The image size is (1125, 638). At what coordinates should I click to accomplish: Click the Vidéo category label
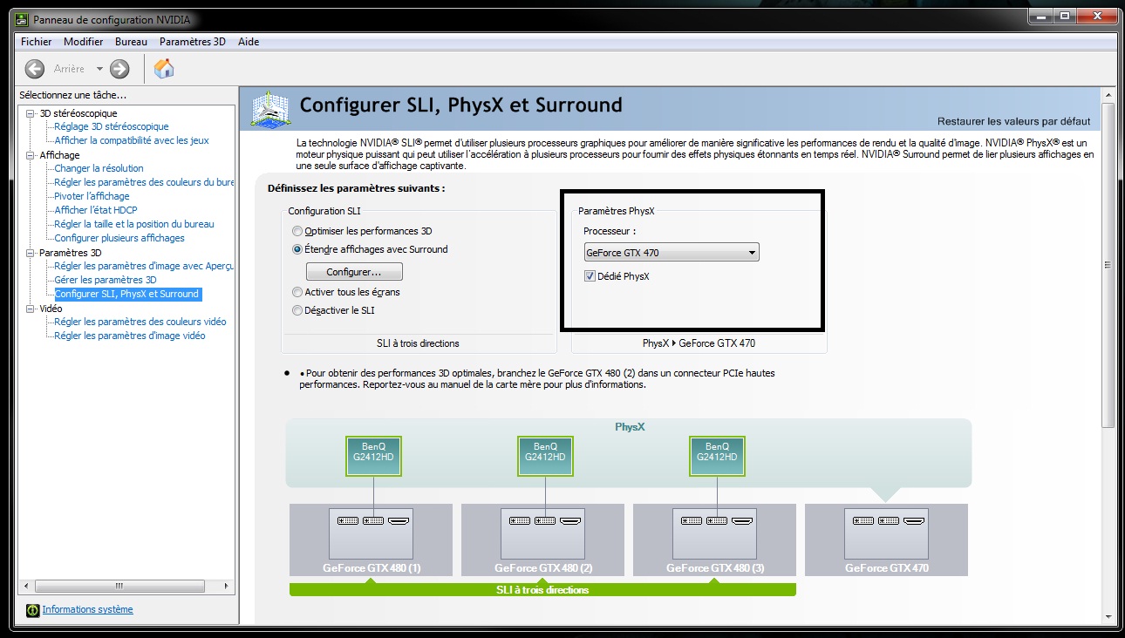(x=51, y=309)
